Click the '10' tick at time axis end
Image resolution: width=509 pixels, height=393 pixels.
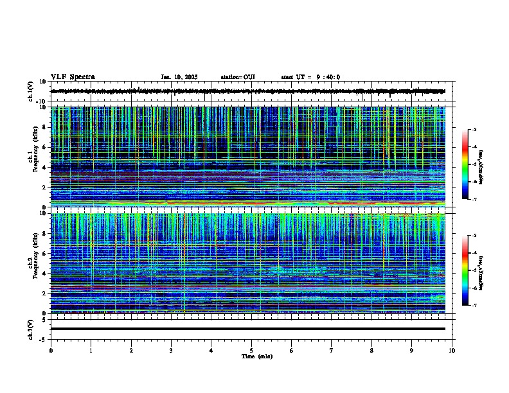tap(452, 351)
